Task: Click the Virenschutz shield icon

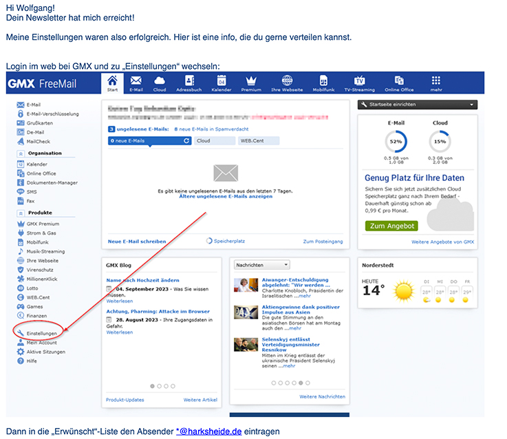Action: (x=21, y=270)
